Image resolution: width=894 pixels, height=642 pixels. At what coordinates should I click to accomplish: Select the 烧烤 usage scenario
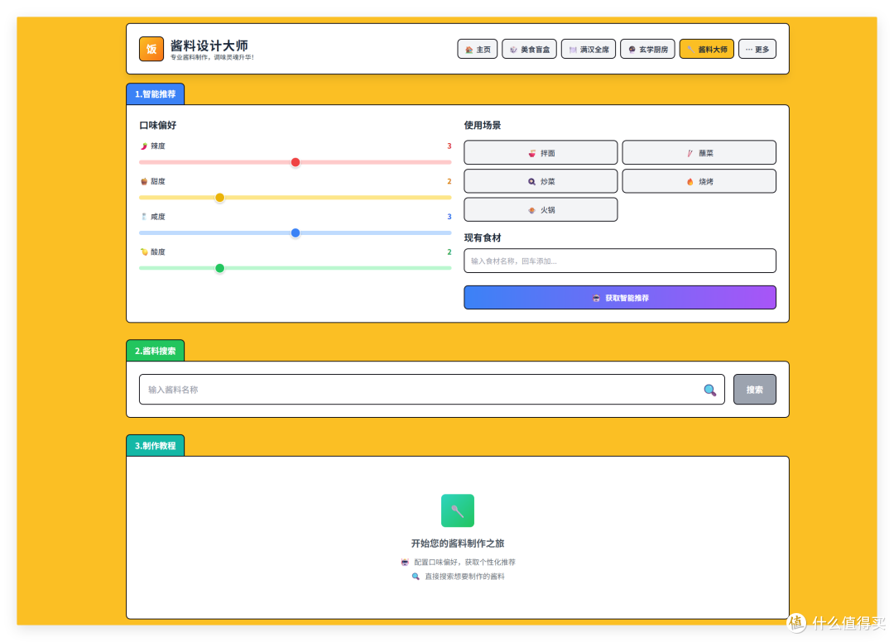click(699, 181)
